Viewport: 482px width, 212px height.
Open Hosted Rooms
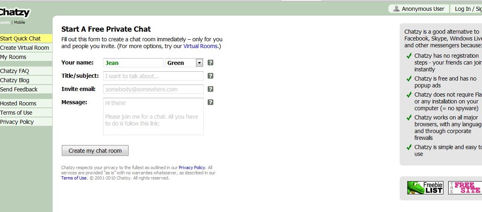point(26,103)
